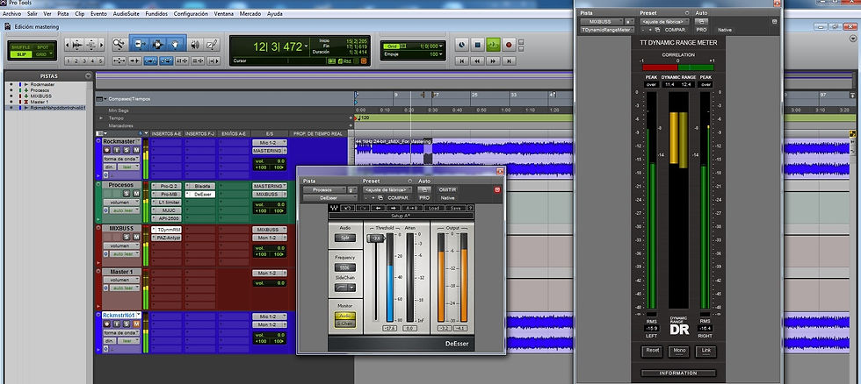Viewport: 861px width, 384px height.
Task: Click the Waves logo in DeEsser
Action: (333, 208)
